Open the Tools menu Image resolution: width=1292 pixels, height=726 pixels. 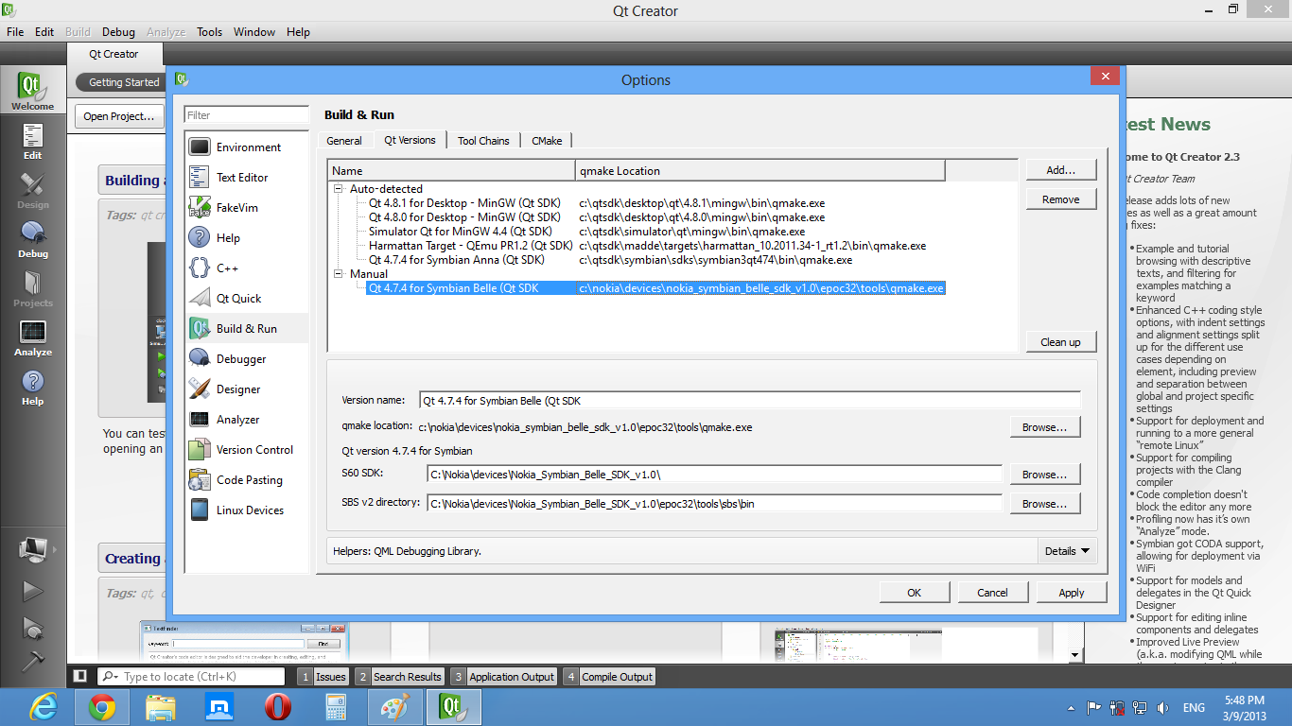coord(209,32)
